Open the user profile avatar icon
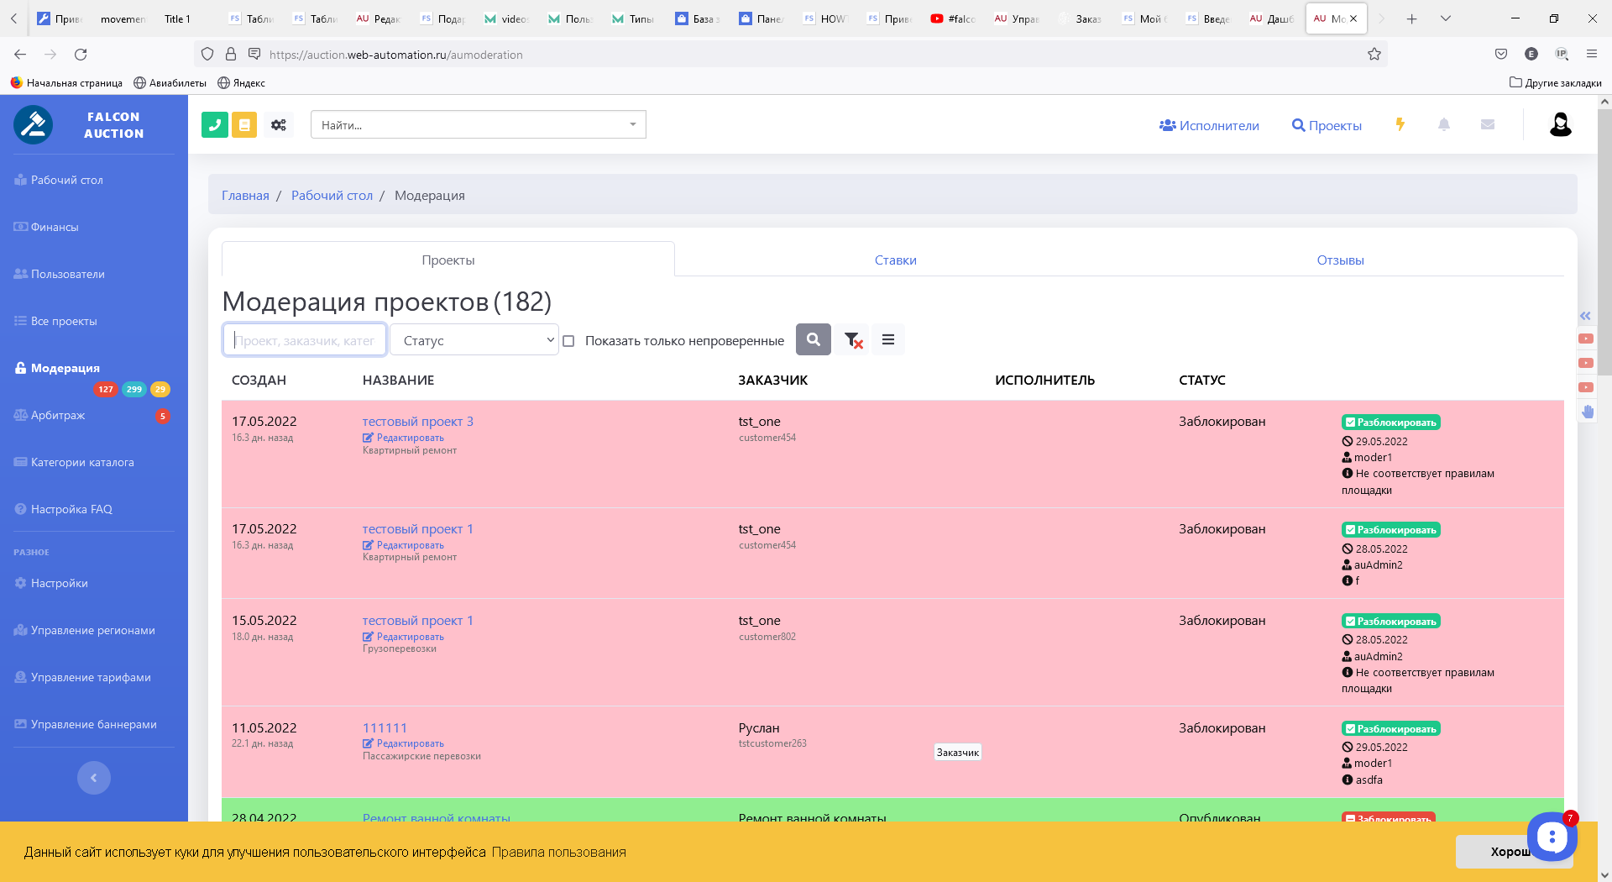Viewport: 1612px width, 882px height. click(x=1560, y=125)
